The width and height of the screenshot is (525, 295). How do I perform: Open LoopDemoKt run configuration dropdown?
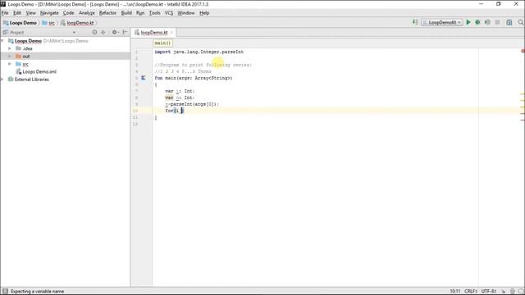tap(442, 22)
